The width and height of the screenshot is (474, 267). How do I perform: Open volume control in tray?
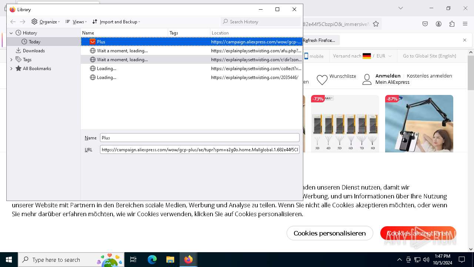pyautogui.click(x=426, y=260)
